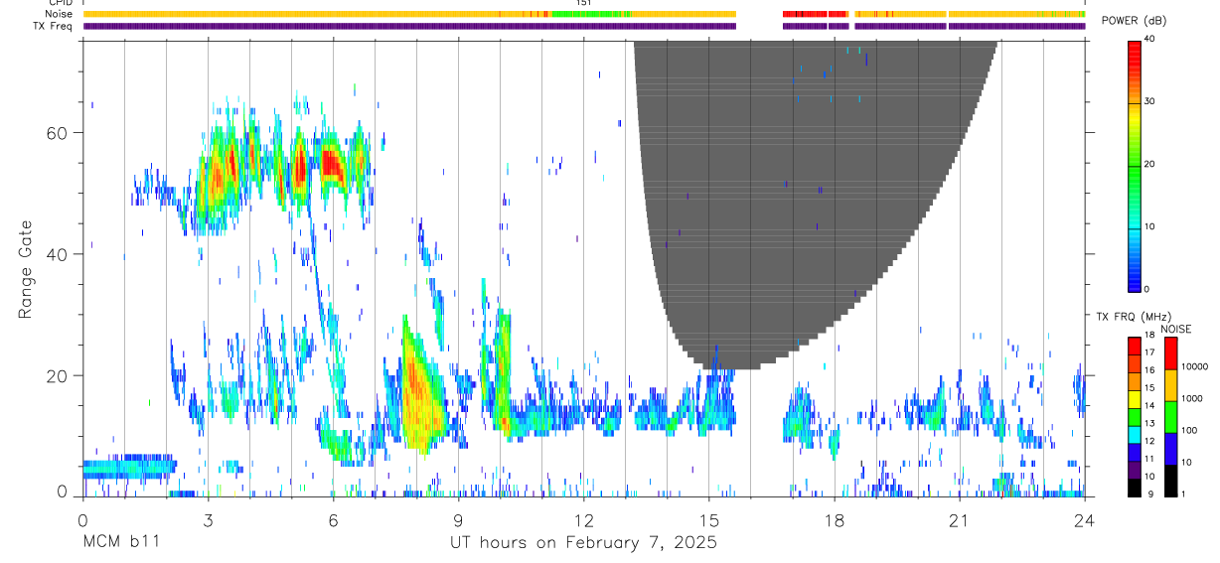The height and width of the screenshot is (563, 1220).
Task: Select the red block in NOISE legend
Action: [x=1171, y=353]
